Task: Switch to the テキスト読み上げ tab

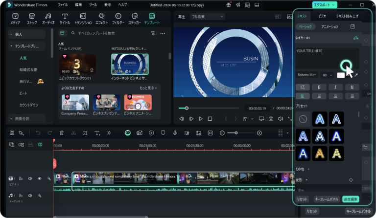Action: [x=347, y=16]
